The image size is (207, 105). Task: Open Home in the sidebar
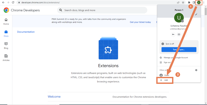coord(6,22)
